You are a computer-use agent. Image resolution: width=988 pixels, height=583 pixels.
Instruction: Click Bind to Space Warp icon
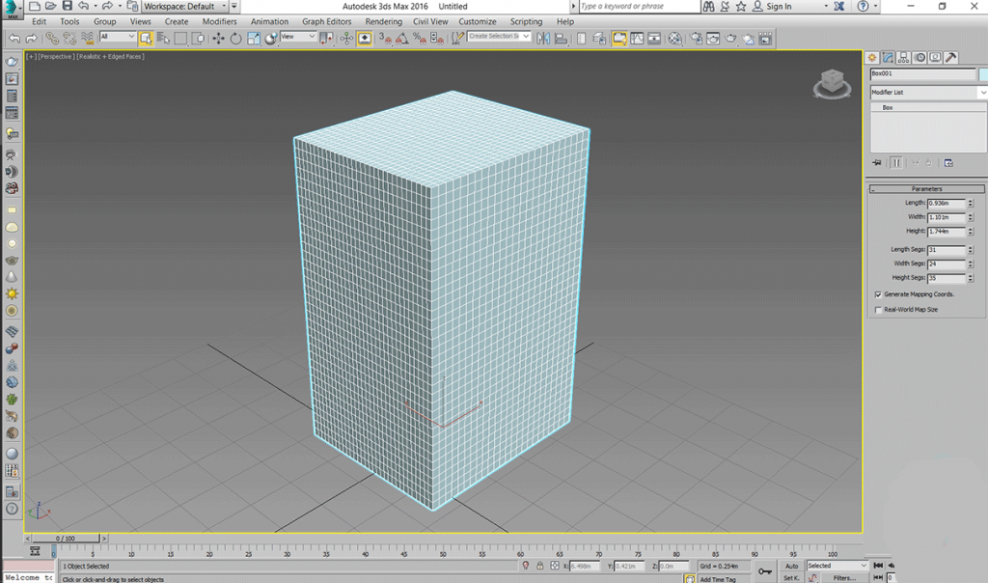click(87, 39)
